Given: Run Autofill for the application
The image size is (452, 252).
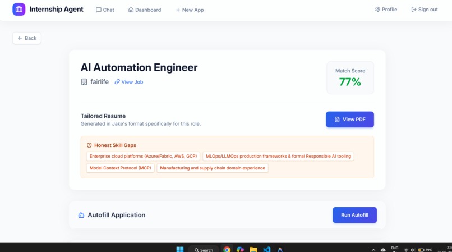Looking at the screenshot, I should pos(354,215).
